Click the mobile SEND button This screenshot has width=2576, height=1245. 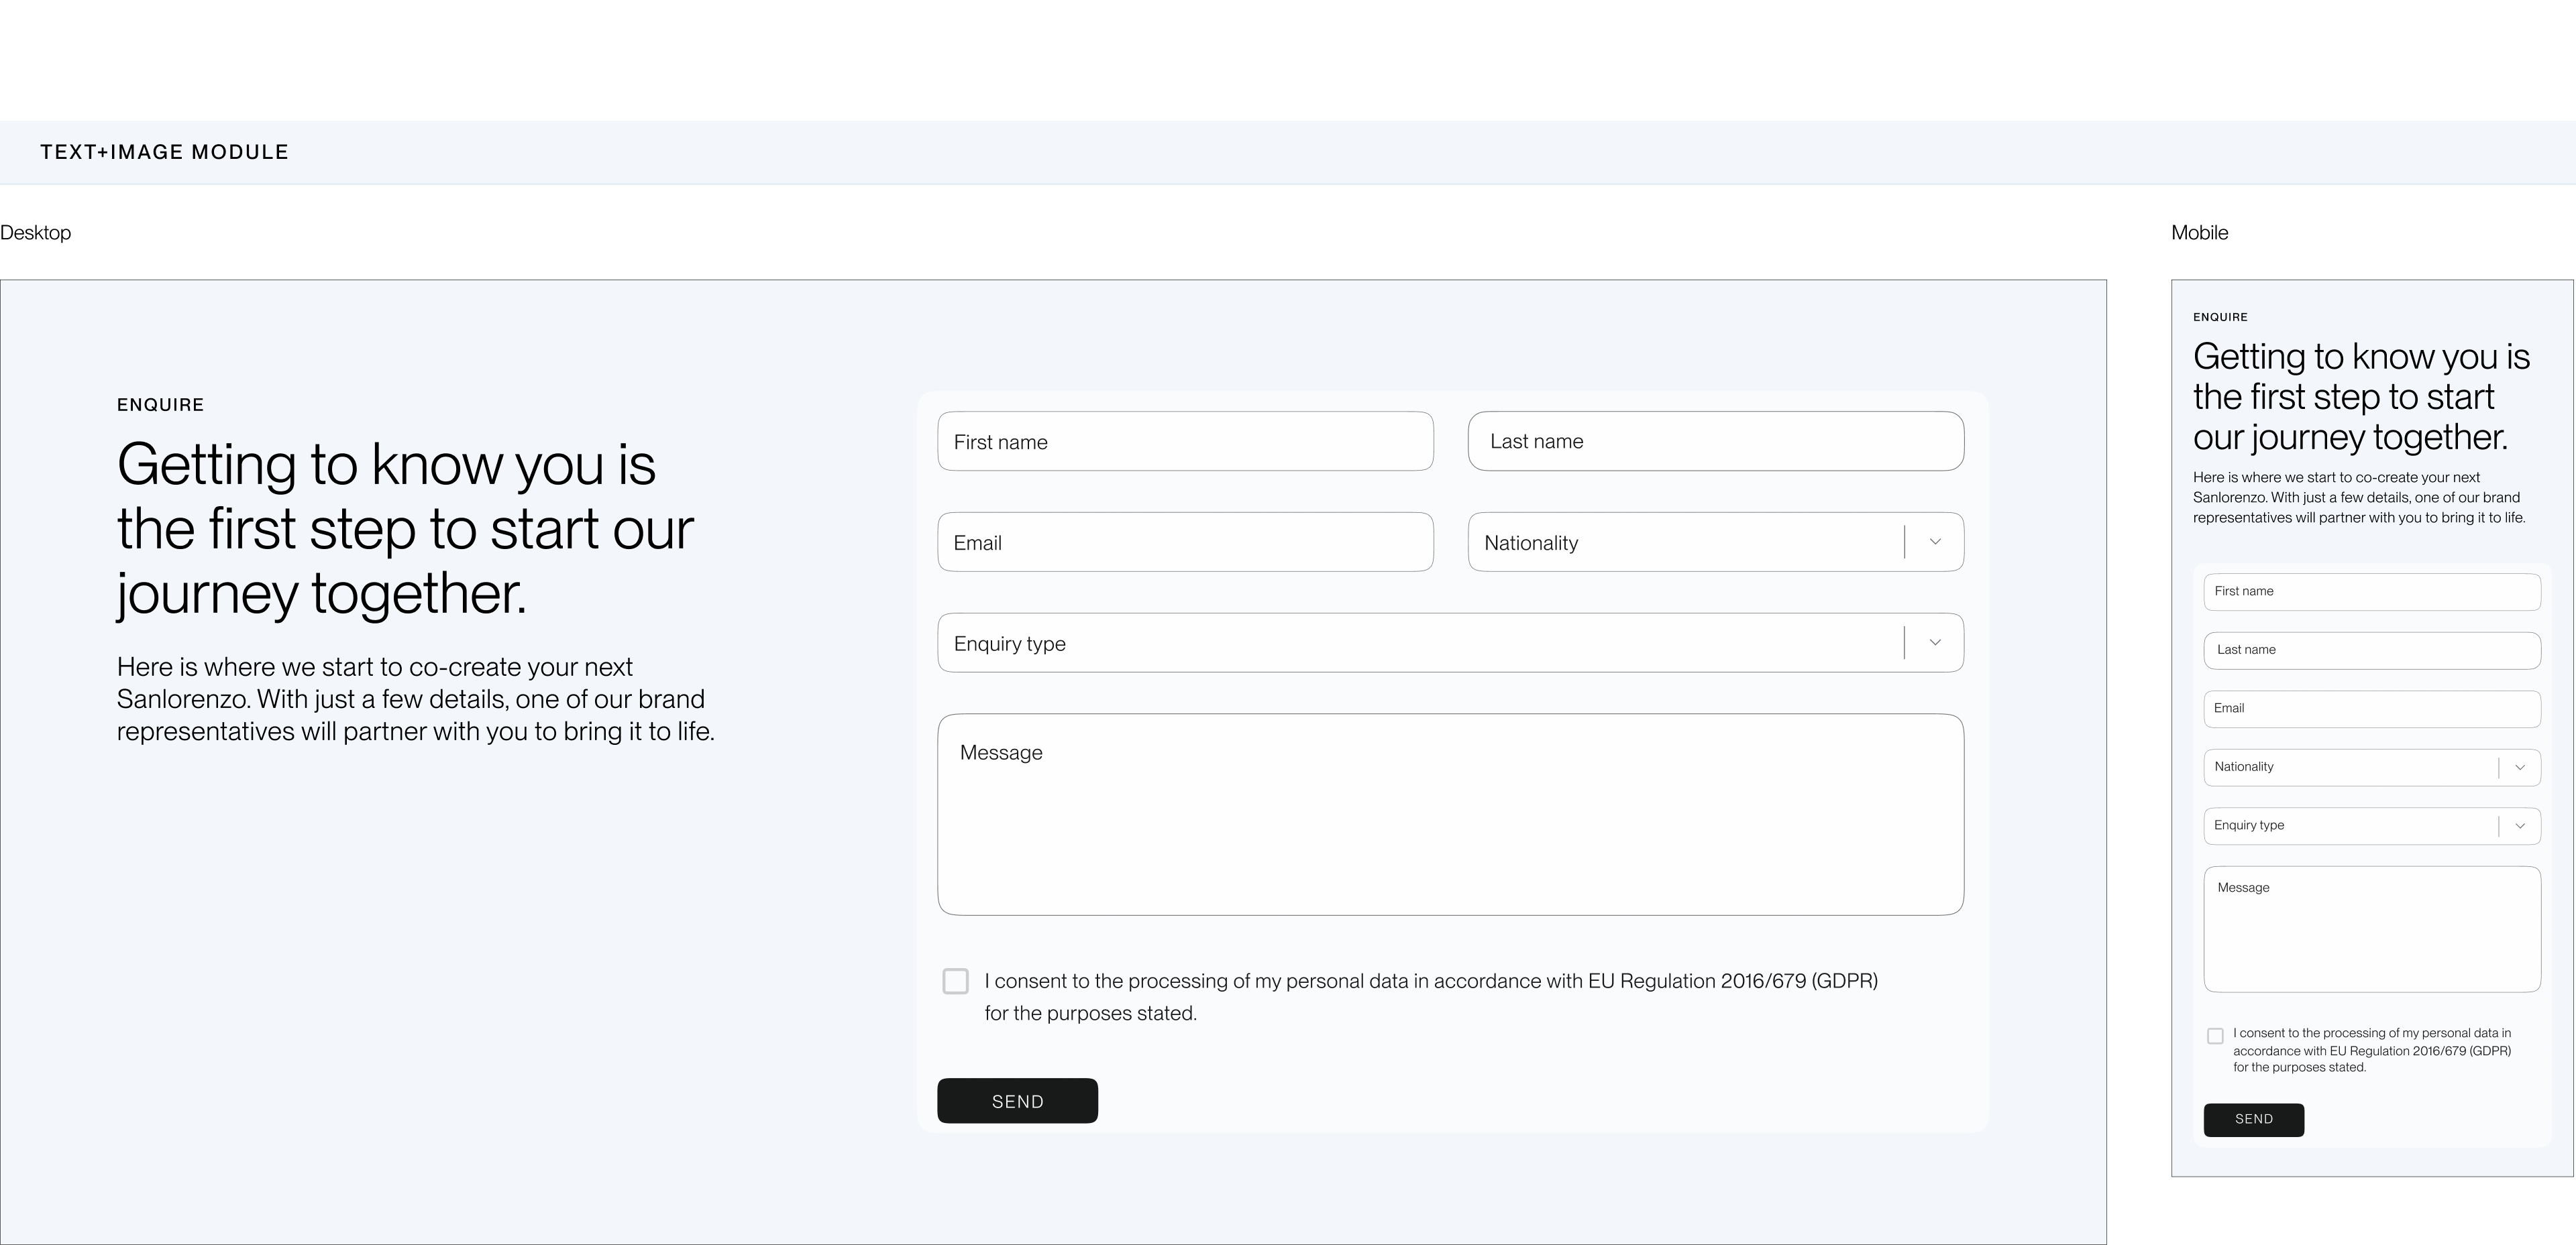[x=2254, y=1119]
